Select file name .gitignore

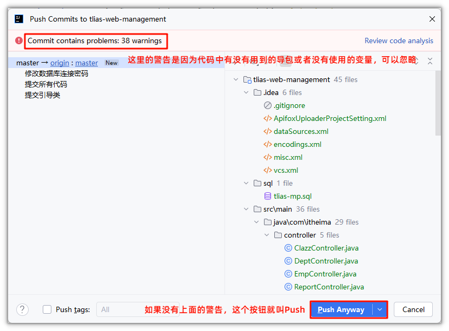pyautogui.click(x=289, y=105)
